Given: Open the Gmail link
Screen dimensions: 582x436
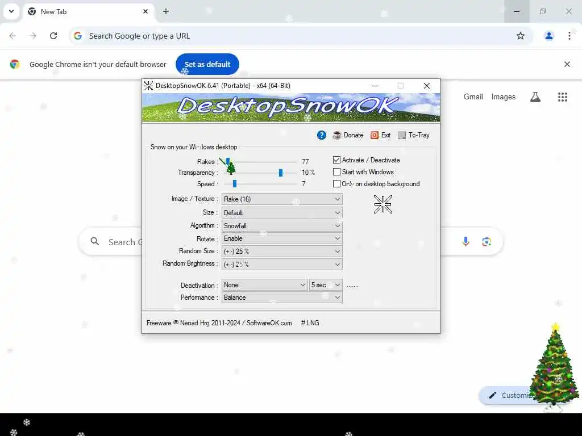Looking at the screenshot, I should point(473,97).
